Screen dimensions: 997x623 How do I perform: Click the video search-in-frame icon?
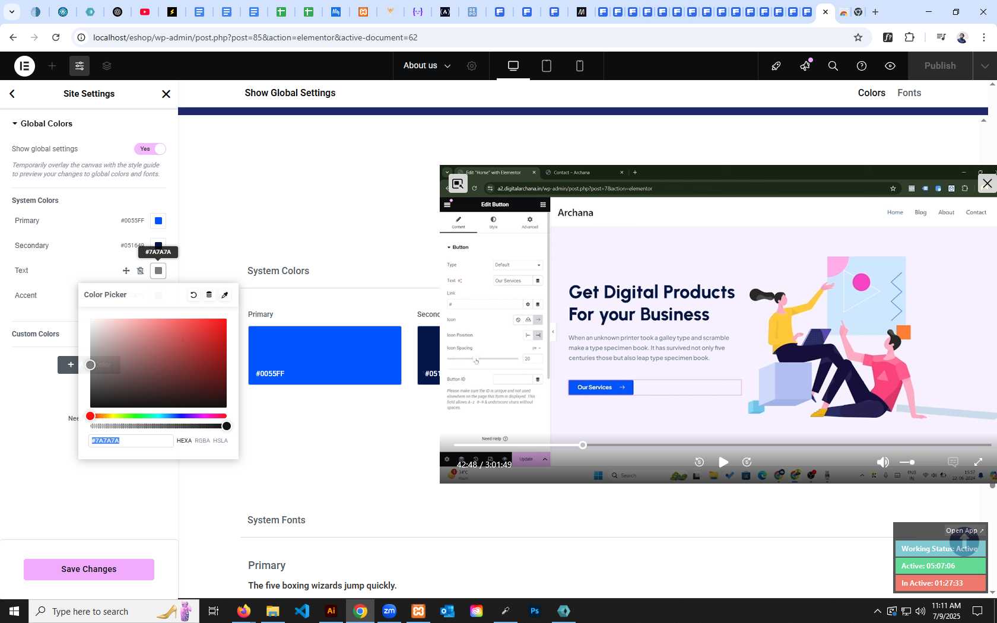[x=458, y=184]
